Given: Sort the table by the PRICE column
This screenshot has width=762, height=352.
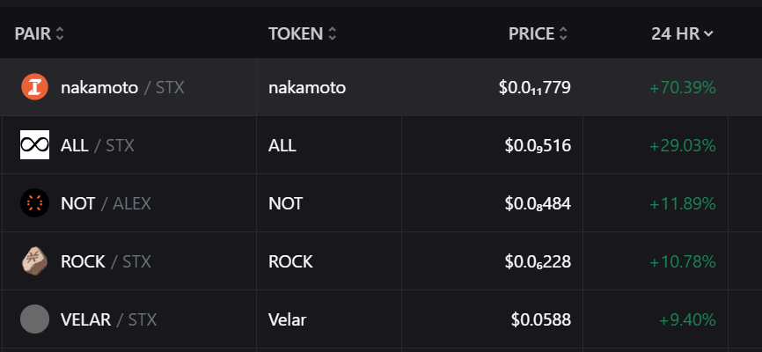Looking at the screenshot, I should (538, 33).
